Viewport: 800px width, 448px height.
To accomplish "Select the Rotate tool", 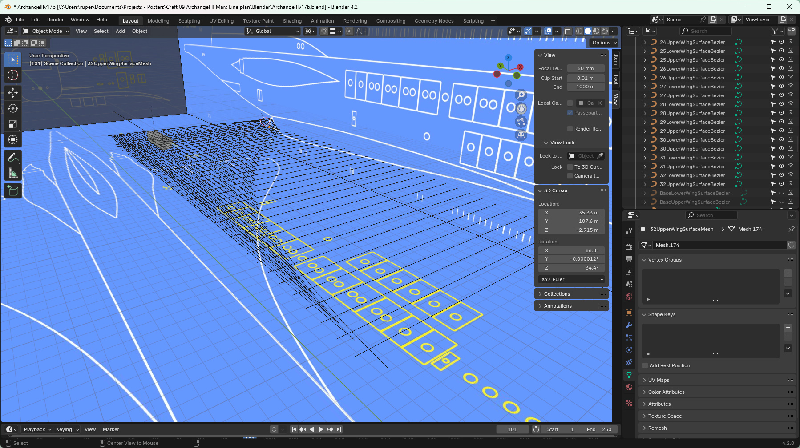I will [x=13, y=108].
